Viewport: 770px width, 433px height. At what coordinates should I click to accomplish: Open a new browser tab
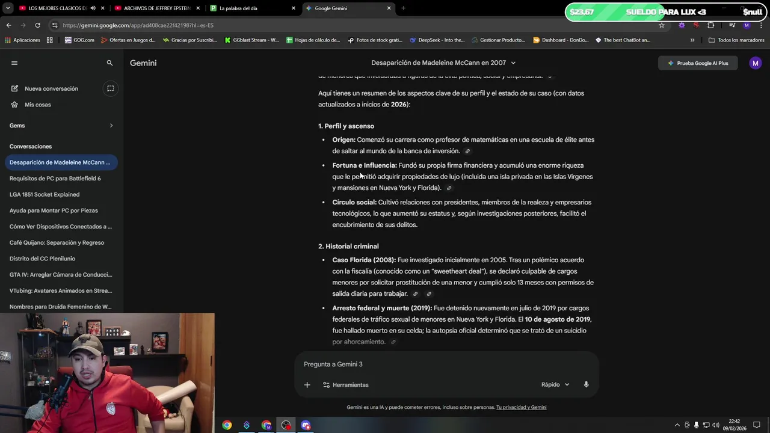point(403,8)
